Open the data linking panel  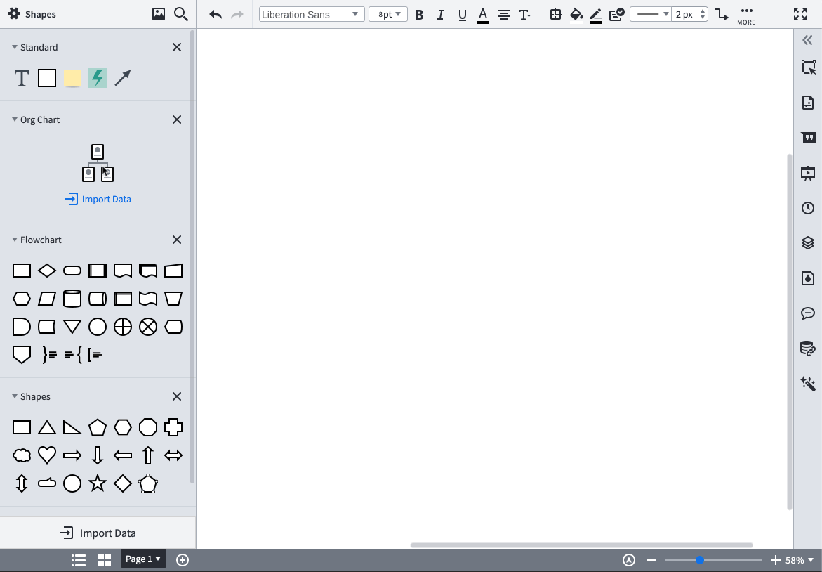807,348
